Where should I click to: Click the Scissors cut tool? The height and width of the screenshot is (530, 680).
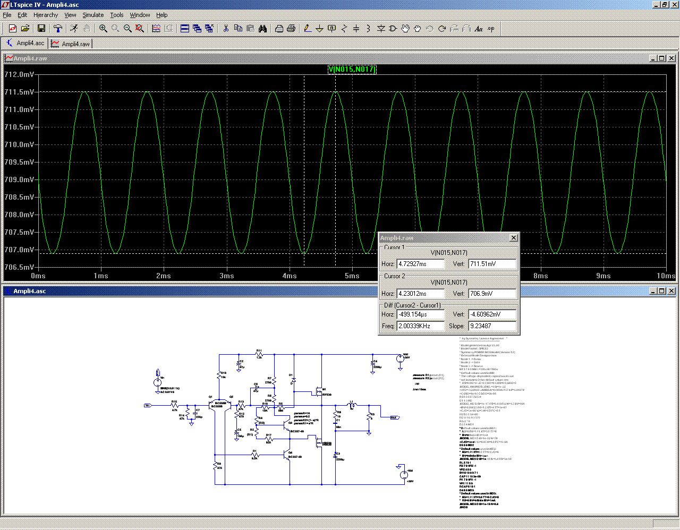point(226,29)
